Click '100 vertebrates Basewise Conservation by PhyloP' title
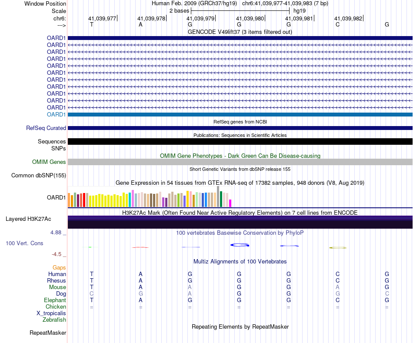Image resolution: width=413 pixels, height=343 pixels. point(240,233)
